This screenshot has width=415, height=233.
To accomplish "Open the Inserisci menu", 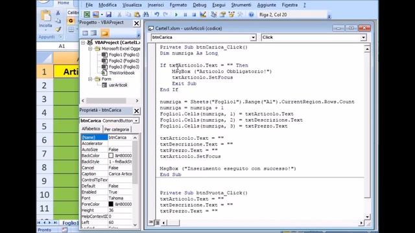I will [156, 5].
